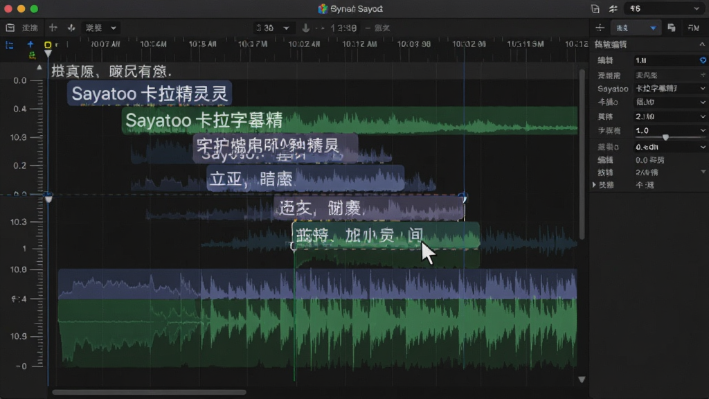Viewport: 709px width, 399px height.
Task: Open the left toolbar mode dropdown
Action: [101, 28]
